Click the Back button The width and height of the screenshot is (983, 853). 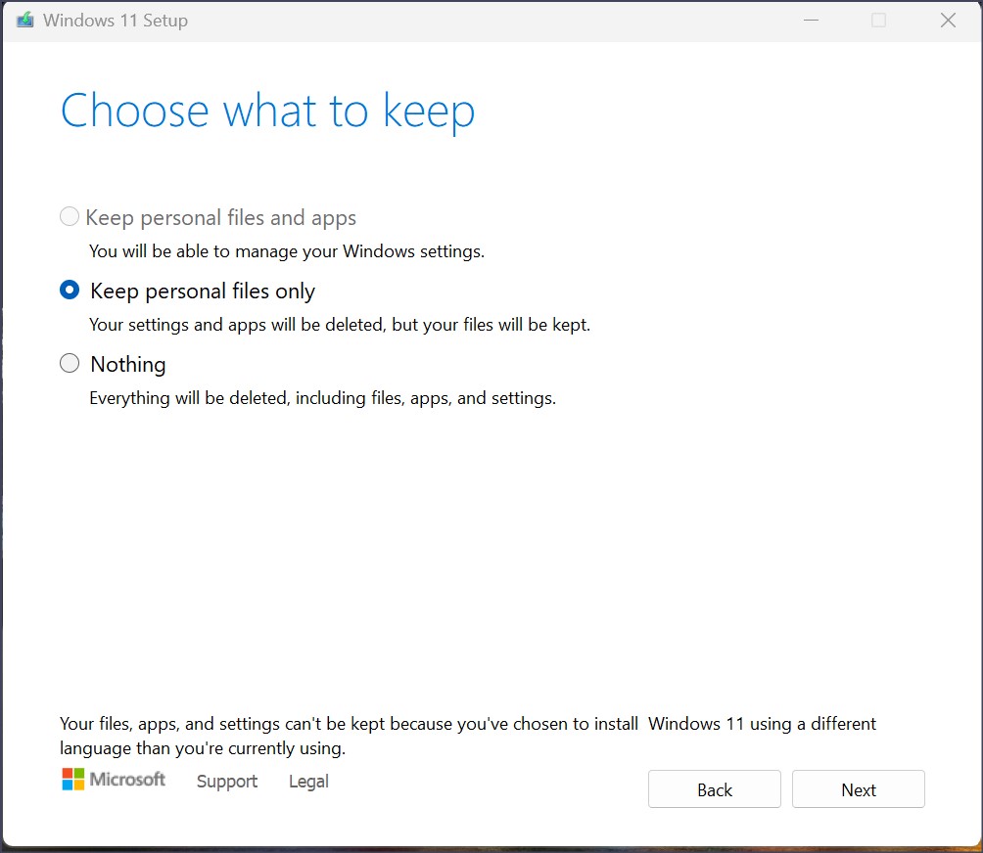point(715,789)
